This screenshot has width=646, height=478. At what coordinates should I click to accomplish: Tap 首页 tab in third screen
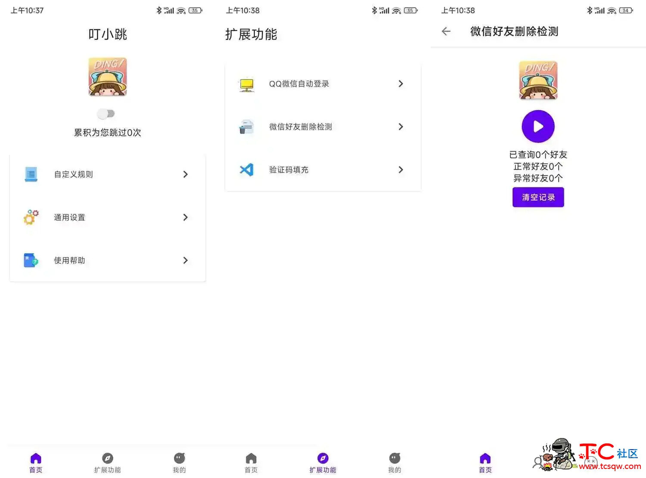click(485, 463)
